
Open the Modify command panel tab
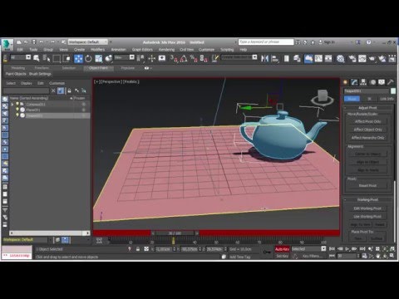click(x=354, y=82)
